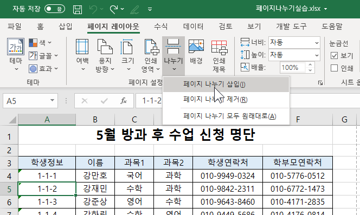Click cell containing 010-9842-2311

point(228,189)
